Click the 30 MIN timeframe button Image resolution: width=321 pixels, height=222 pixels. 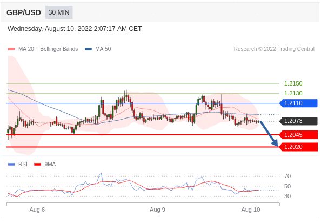59,12
